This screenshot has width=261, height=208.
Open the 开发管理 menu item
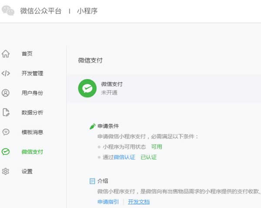point(32,73)
